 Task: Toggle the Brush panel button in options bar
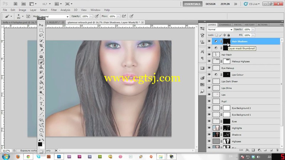click(x=28, y=16)
